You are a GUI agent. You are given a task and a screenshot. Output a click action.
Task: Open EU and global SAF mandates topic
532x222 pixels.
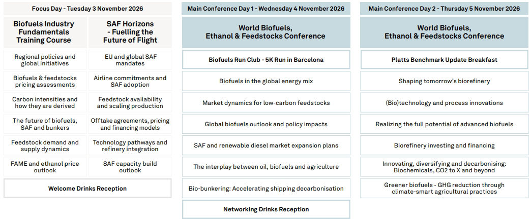click(130, 60)
